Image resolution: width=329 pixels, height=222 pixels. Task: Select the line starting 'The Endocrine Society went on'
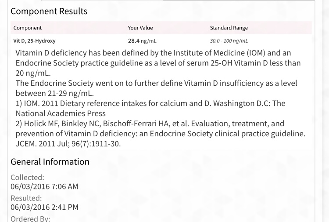(x=156, y=83)
